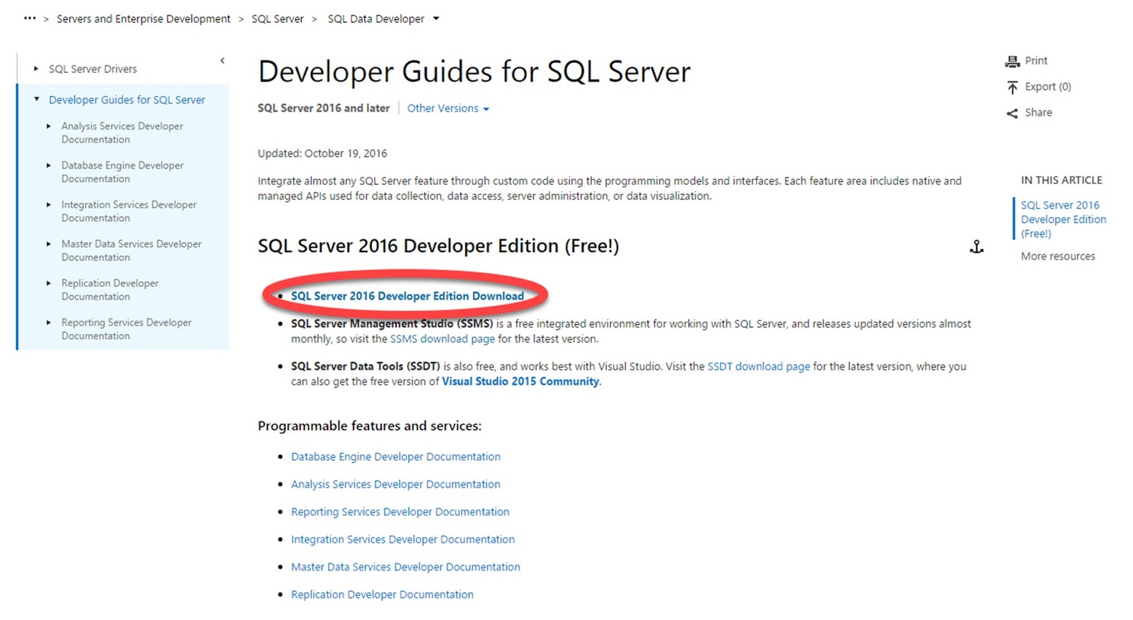Open SQL Server Drivers in the sidebar
The width and height of the screenshot is (1133, 620).
tap(93, 69)
